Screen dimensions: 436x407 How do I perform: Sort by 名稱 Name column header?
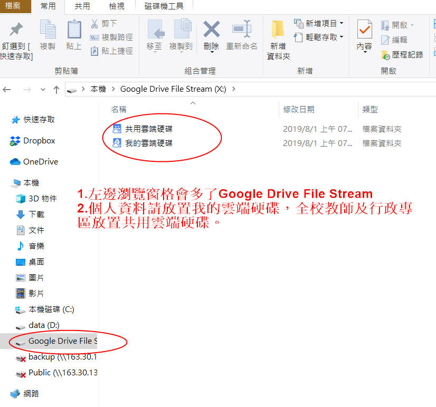(119, 110)
